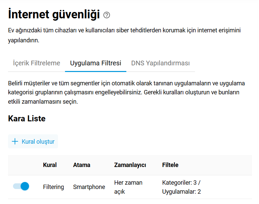Click the siber tehditlerden description paragraph
This screenshot has height=204, width=259.
point(124,35)
